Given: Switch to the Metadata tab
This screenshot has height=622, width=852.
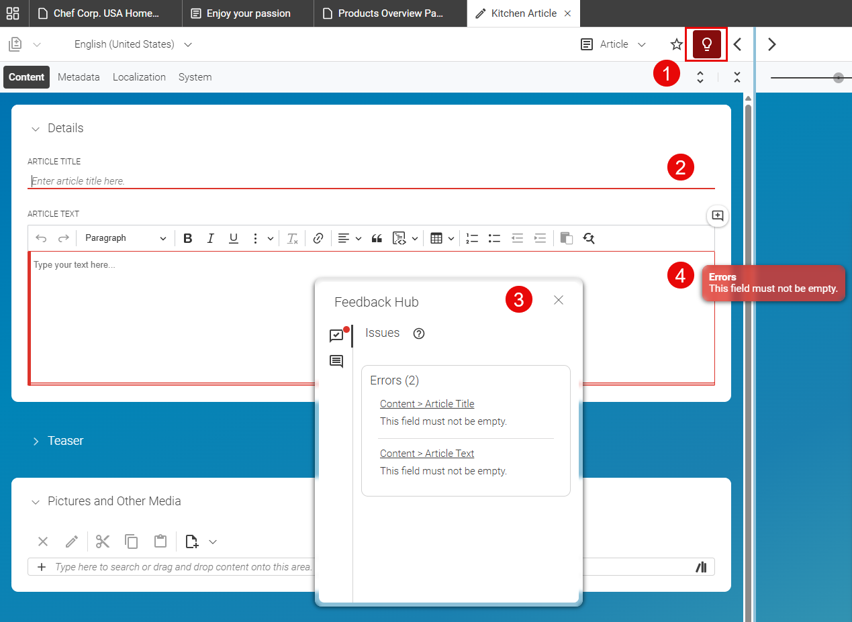Looking at the screenshot, I should [x=78, y=76].
